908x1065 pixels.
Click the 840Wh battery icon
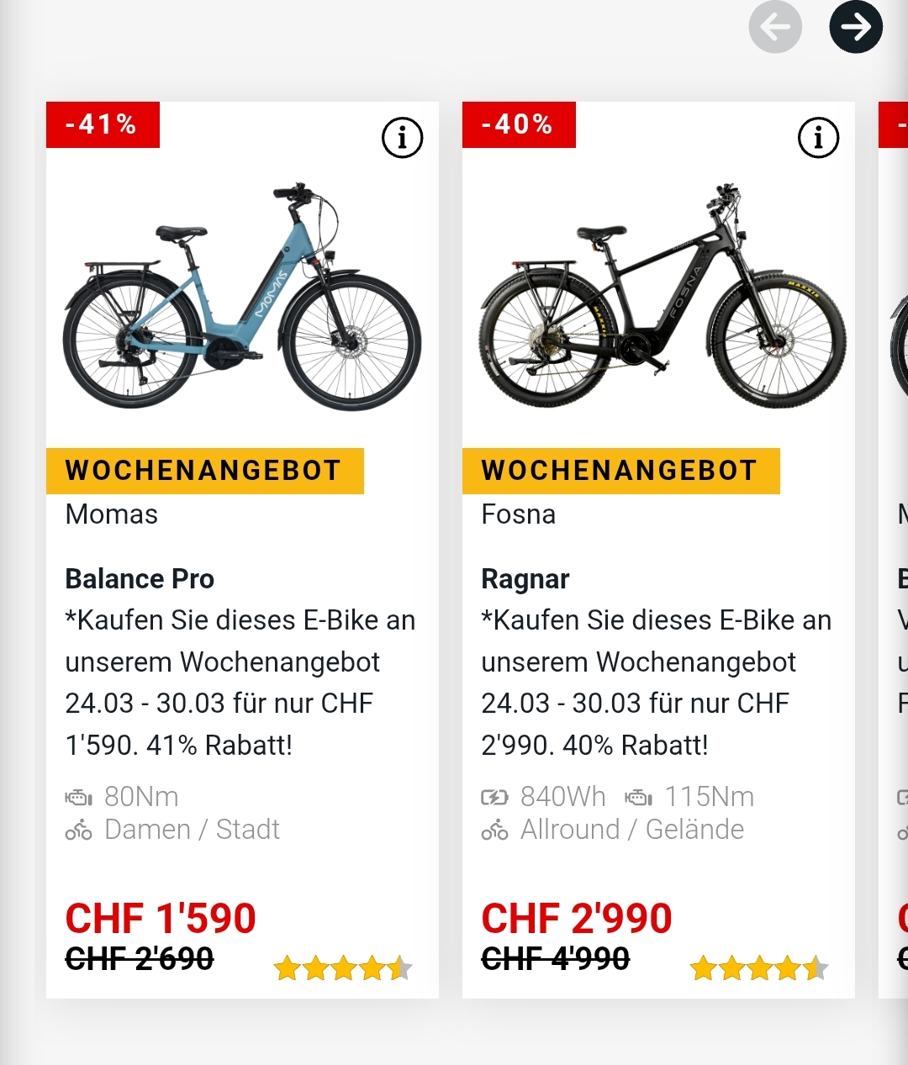pyautogui.click(x=494, y=797)
